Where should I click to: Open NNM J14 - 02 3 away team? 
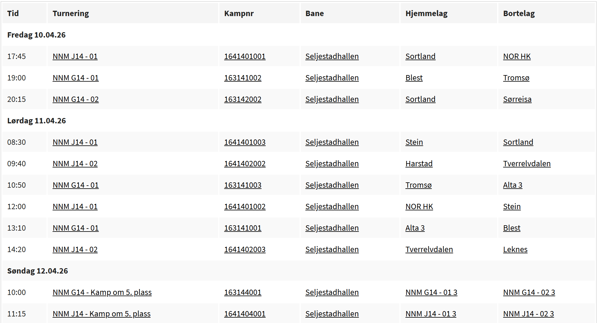528,314
